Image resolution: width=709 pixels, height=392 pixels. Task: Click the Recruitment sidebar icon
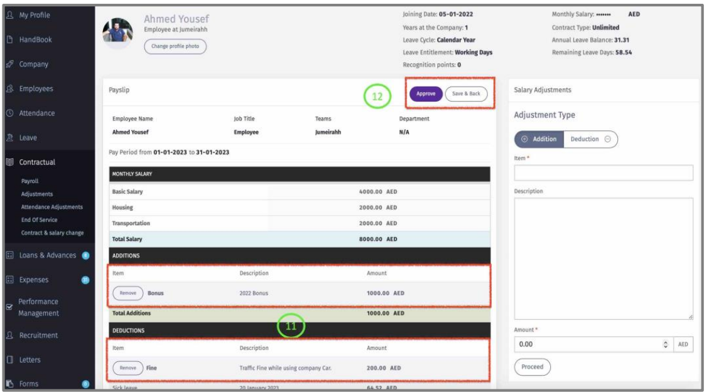[x=9, y=336]
